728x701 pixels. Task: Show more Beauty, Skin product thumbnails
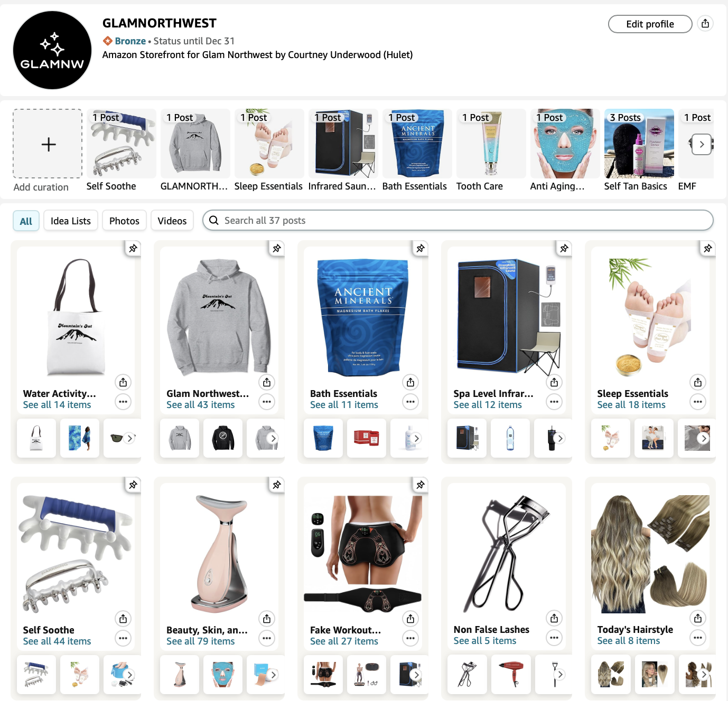(x=273, y=675)
